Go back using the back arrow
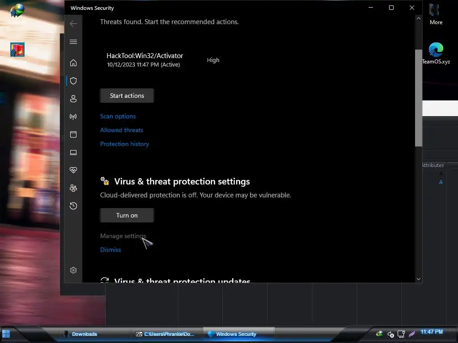The image size is (458, 343). pyautogui.click(x=73, y=24)
